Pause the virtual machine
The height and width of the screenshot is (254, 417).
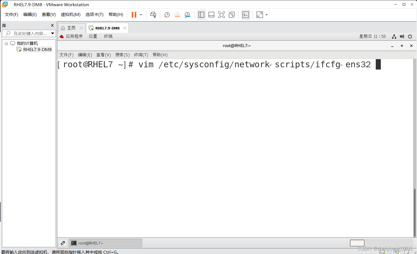tap(134, 15)
